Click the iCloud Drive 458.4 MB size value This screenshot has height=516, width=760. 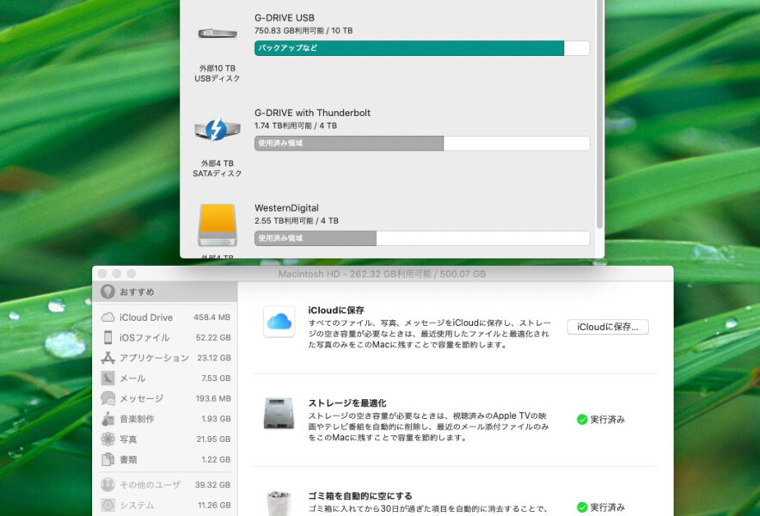(211, 317)
